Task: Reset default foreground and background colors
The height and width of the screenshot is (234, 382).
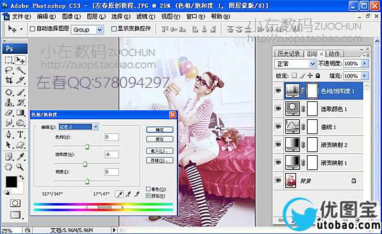Action: coord(7,192)
